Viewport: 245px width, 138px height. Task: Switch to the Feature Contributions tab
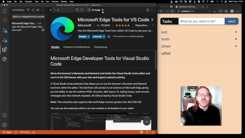[x=76, y=47]
